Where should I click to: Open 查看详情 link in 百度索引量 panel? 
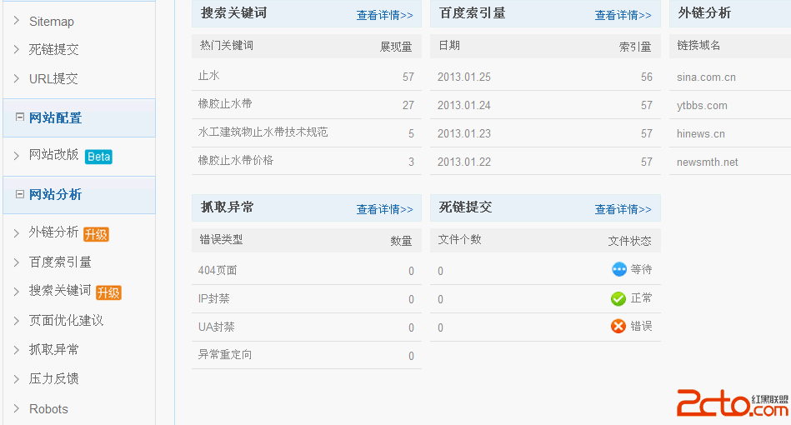[623, 15]
